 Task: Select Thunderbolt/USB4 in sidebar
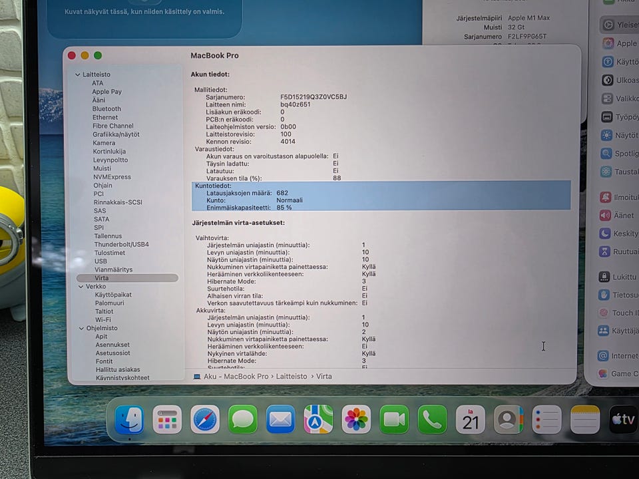pyautogui.click(x=121, y=244)
